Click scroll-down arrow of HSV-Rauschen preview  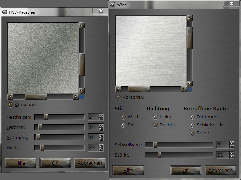coord(82,90)
